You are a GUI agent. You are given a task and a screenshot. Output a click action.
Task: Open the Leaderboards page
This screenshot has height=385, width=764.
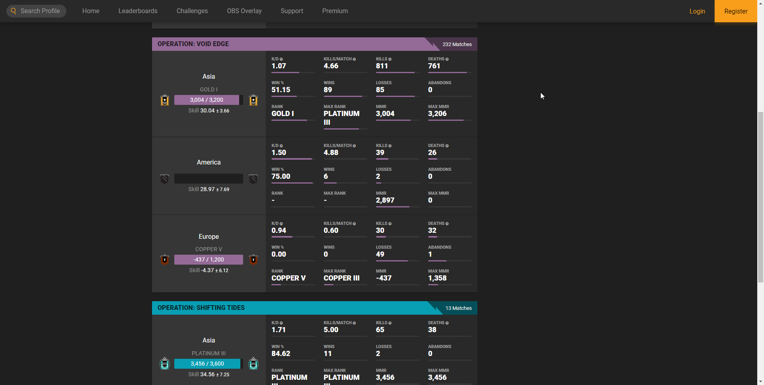point(138,11)
